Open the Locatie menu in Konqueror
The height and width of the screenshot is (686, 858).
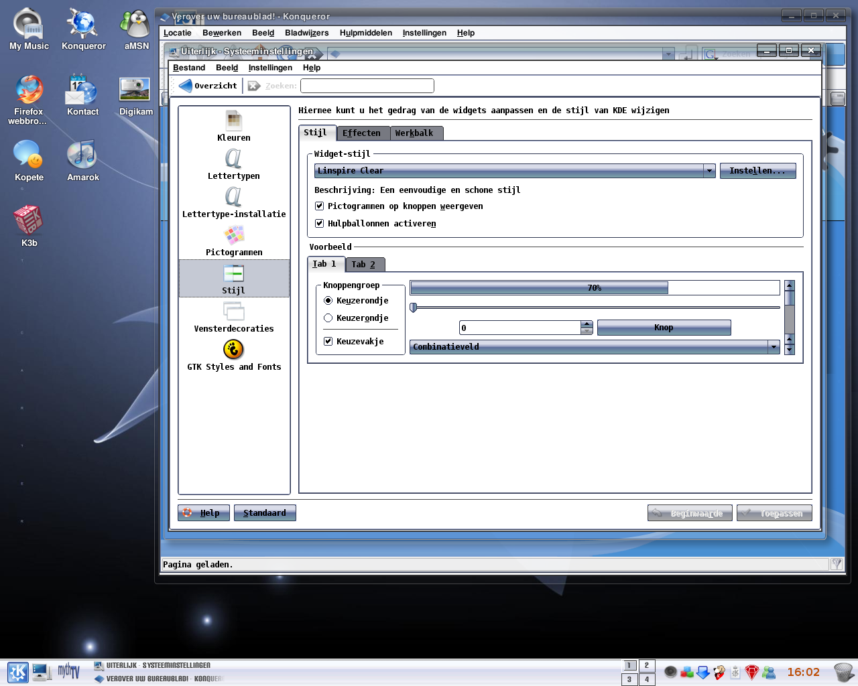[x=178, y=33]
